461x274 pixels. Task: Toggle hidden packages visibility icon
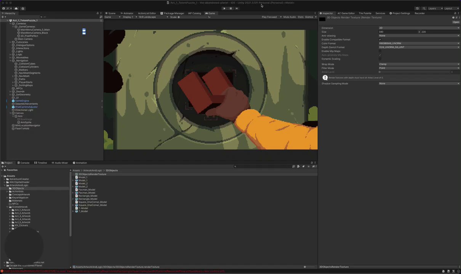click(x=314, y=166)
